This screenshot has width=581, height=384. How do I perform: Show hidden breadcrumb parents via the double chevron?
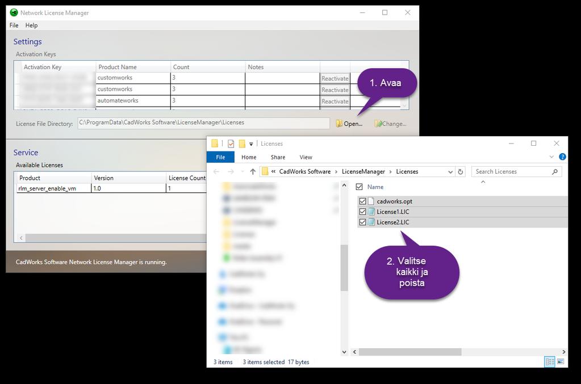[x=273, y=172]
